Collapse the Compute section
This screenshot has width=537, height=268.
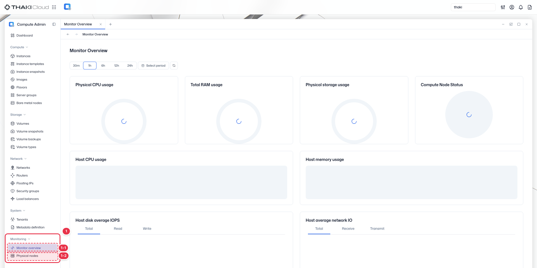(x=19, y=47)
